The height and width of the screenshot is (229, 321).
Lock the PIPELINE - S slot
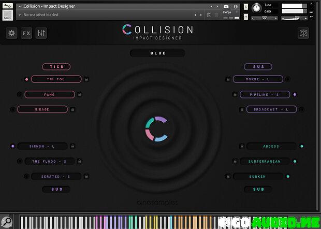click(235, 94)
